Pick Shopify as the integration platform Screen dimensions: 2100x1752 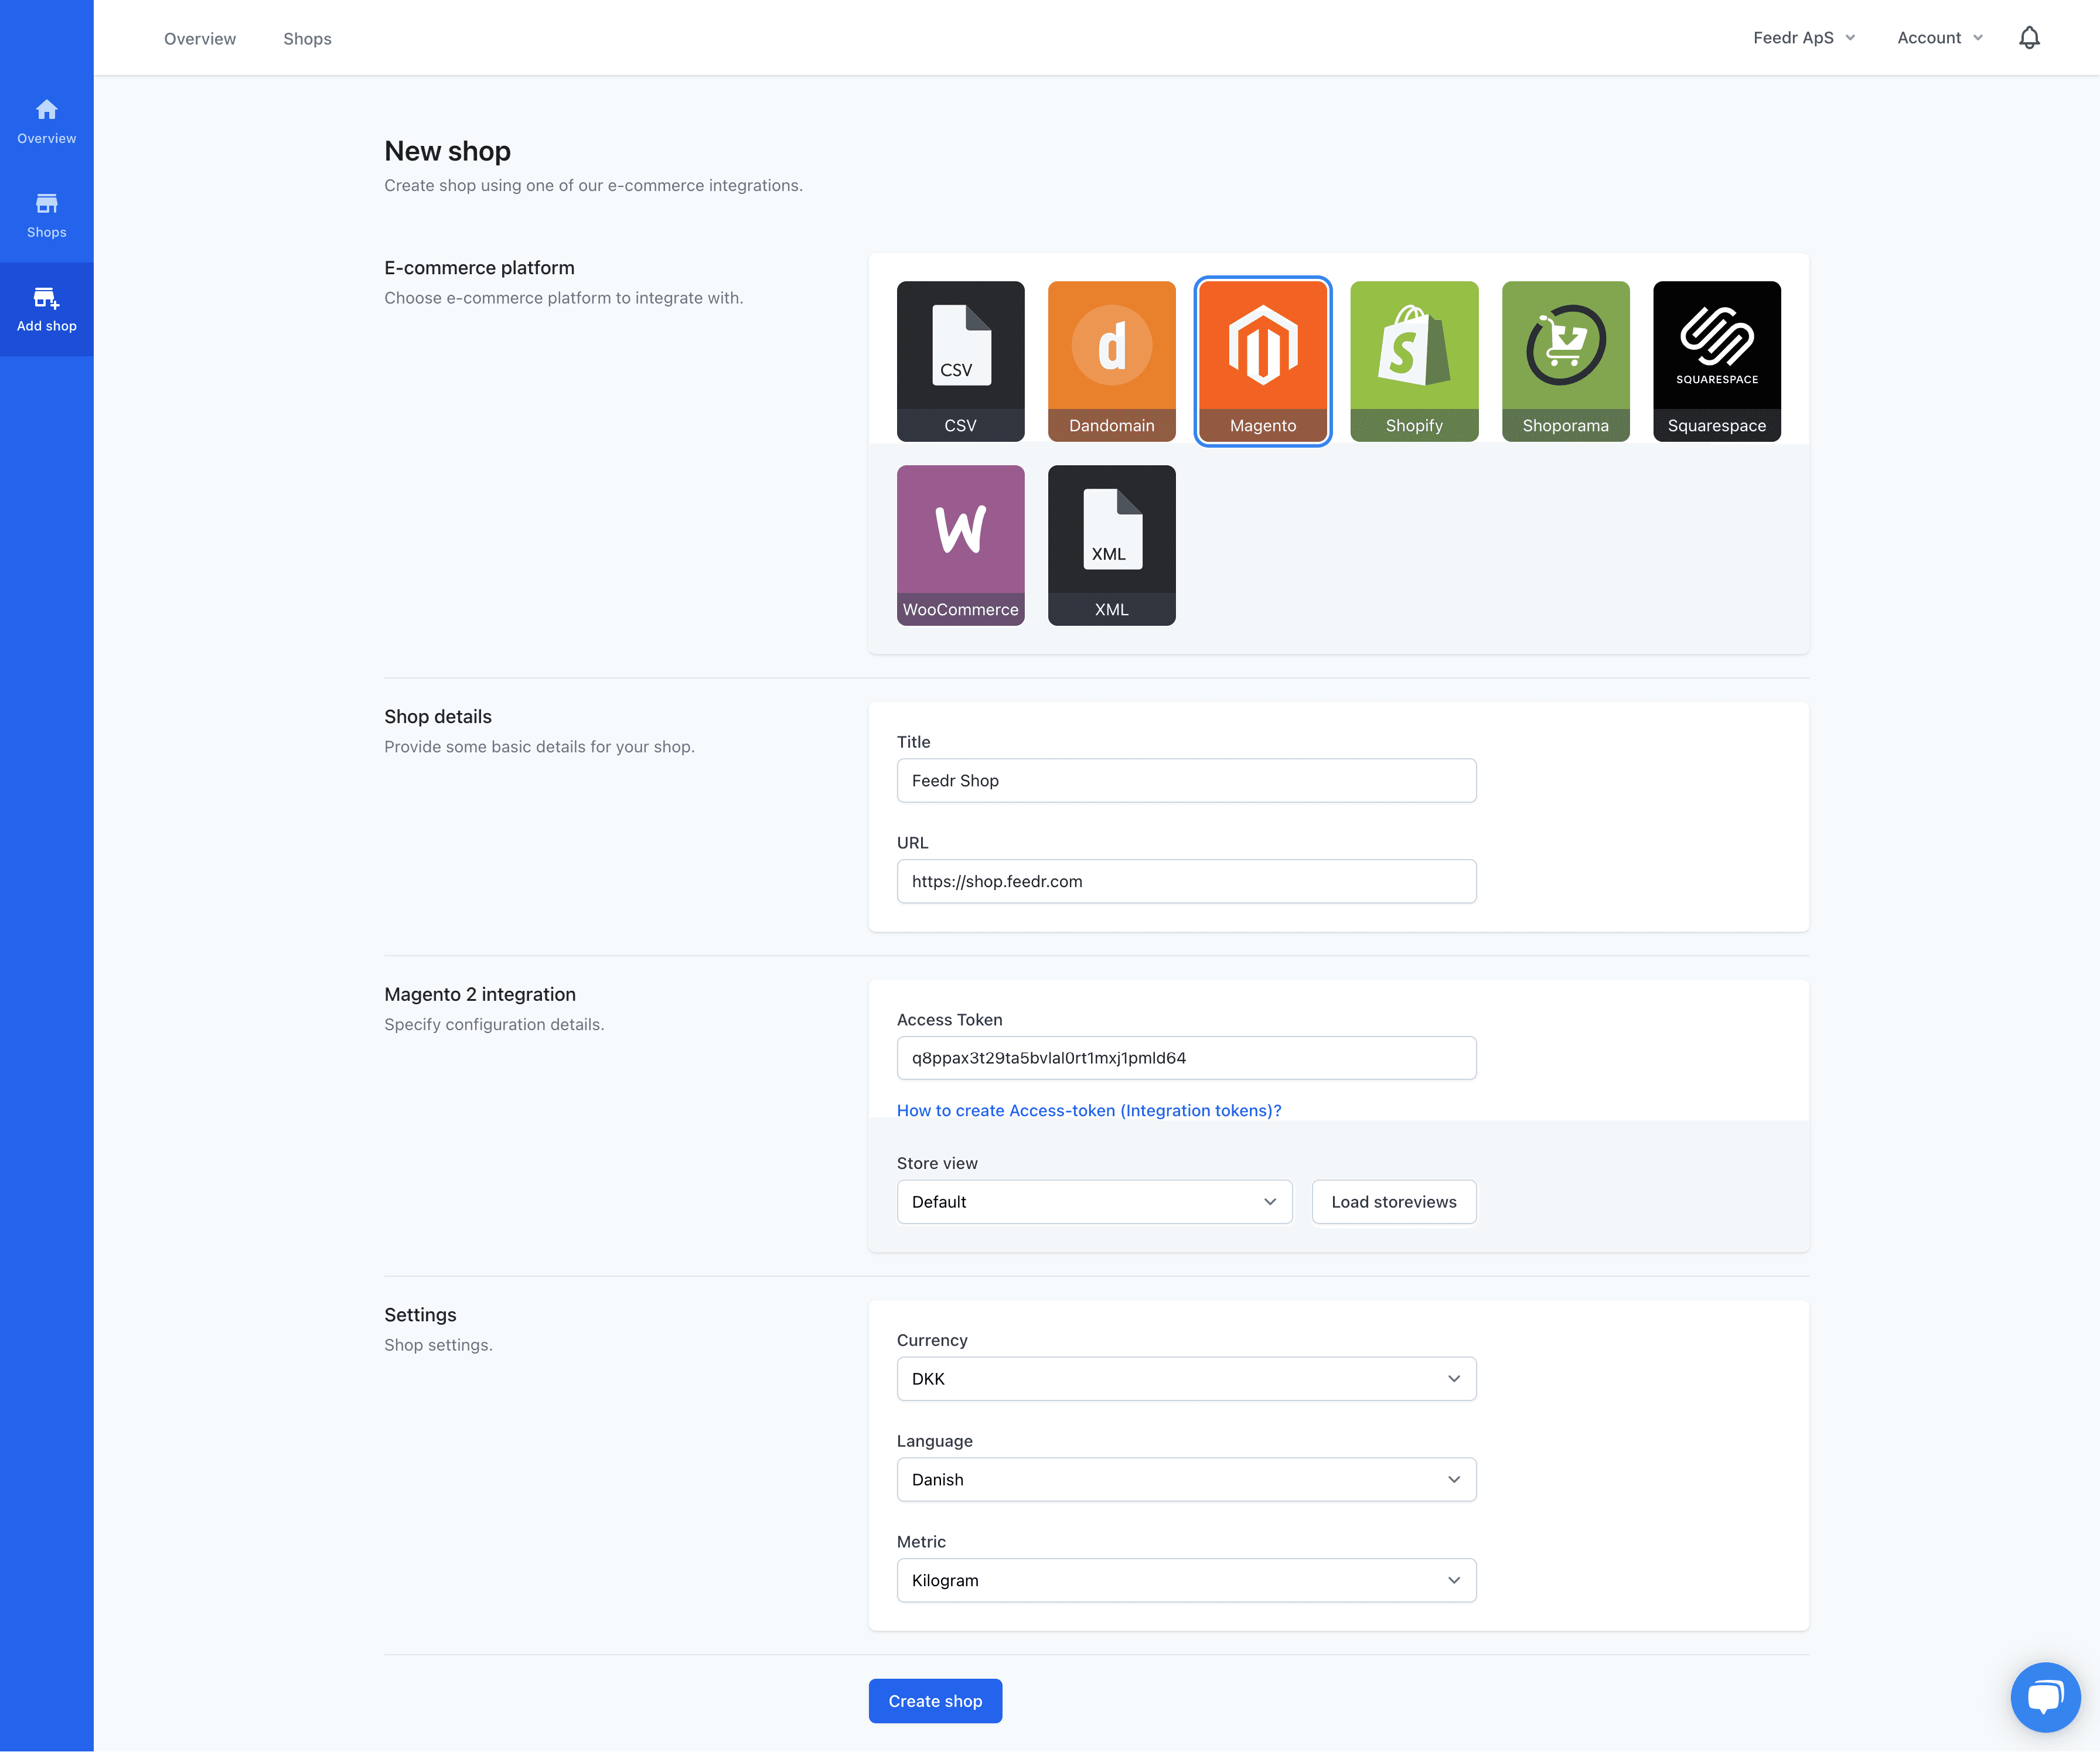[1414, 360]
